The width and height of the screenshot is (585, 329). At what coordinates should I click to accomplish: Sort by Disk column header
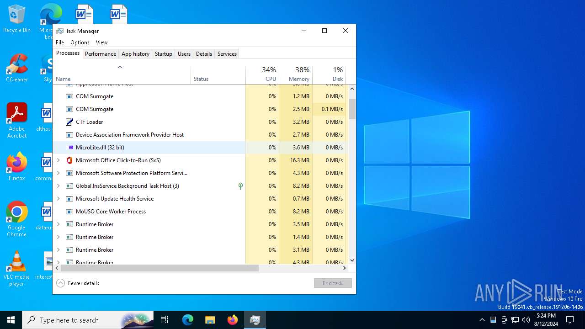329,75
